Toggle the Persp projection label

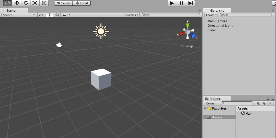[187, 46]
